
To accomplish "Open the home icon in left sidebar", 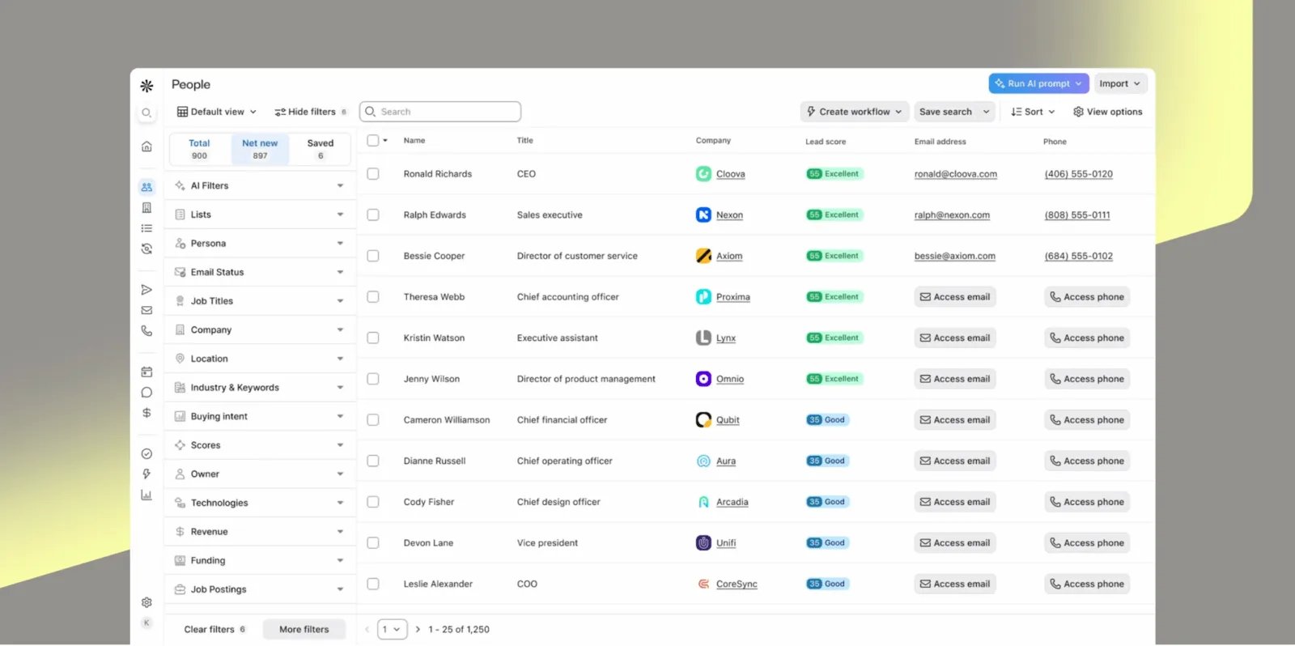I will (146, 147).
